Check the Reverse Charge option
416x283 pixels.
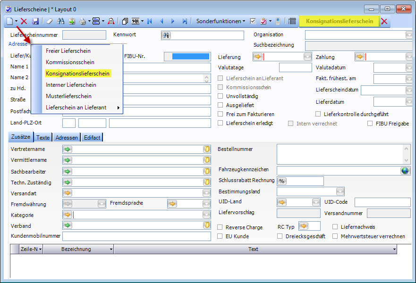click(221, 227)
